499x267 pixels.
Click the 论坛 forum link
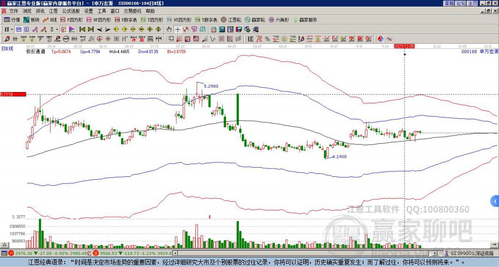click(x=461, y=3)
